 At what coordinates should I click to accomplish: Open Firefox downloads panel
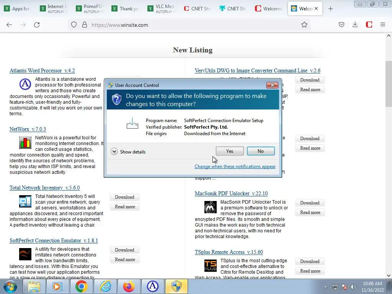tap(355, 24)
